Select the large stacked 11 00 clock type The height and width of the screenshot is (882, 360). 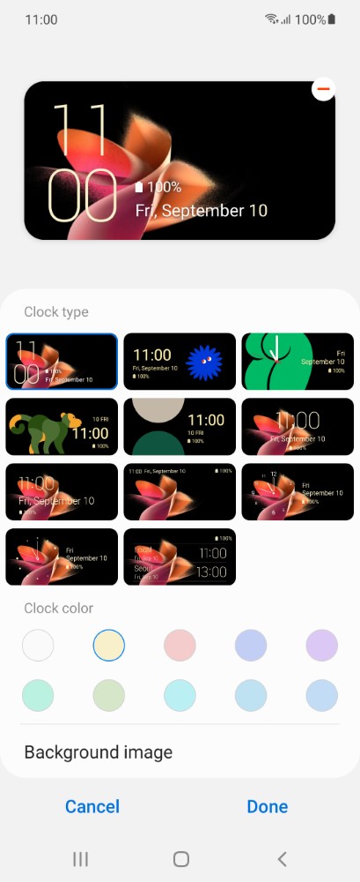[62, 361]
